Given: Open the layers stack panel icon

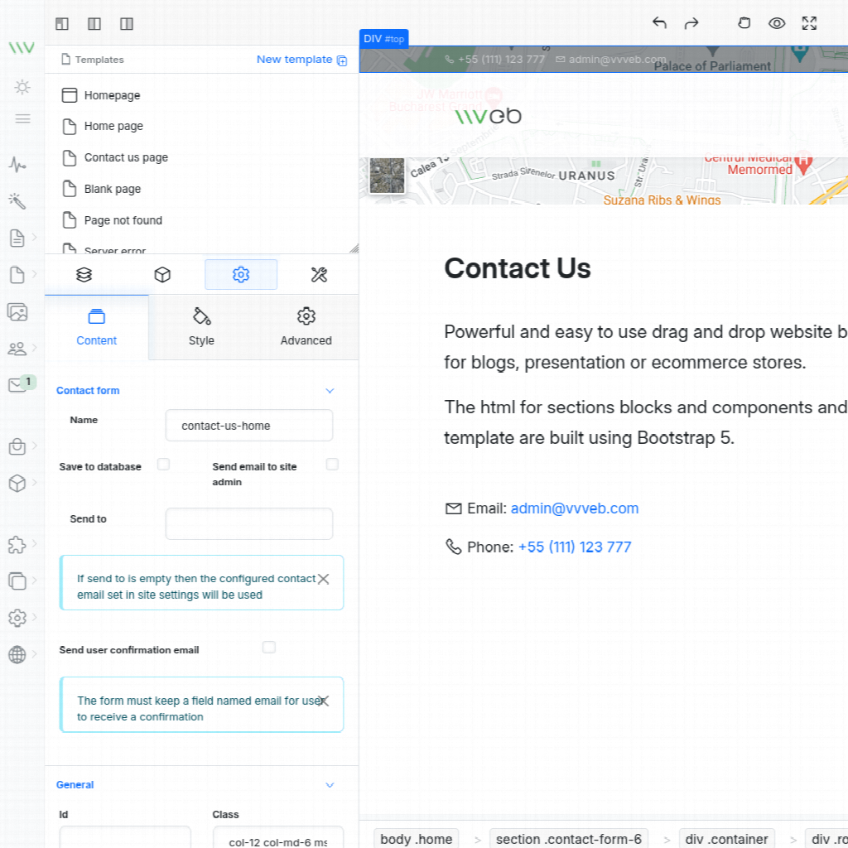Looking at the screenshot, I should [84, 275].
